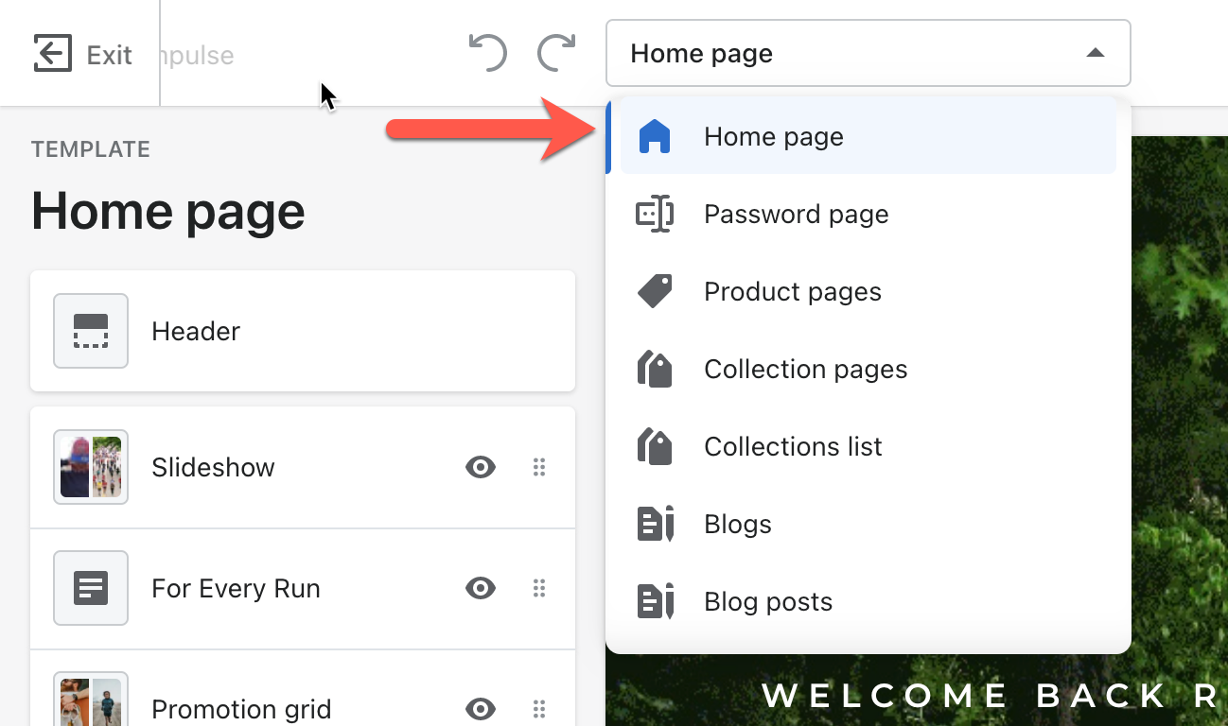Click the Exit arrow icon
1228x726 pixels.
click(52, 54)
